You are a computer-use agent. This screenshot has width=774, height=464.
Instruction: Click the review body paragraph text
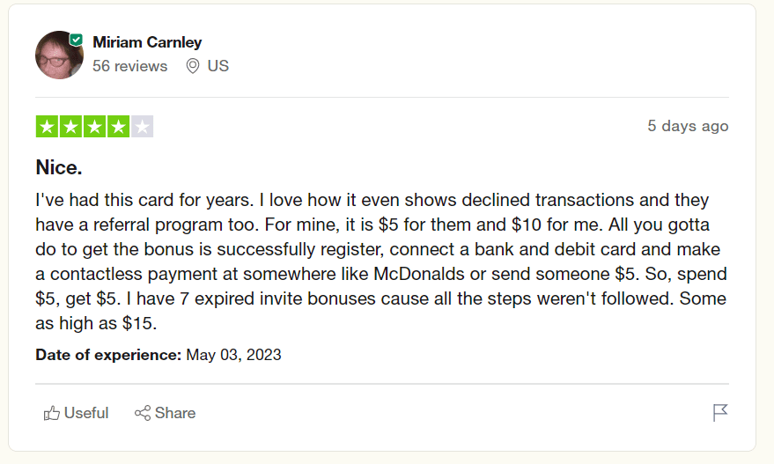click(x=380, y=261)
